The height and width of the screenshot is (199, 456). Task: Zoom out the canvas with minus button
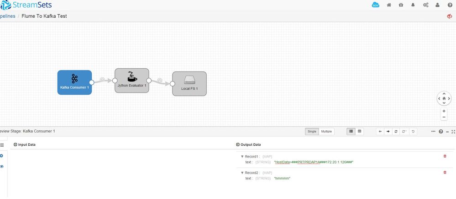coord(444,117)
